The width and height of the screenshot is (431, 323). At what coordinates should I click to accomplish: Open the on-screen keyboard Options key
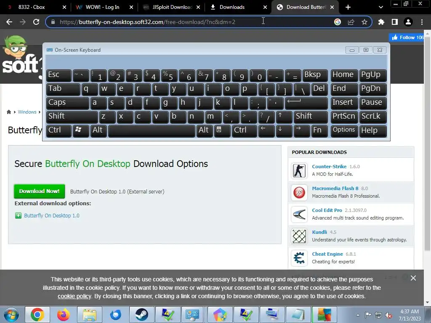click(x=344, y=131)
